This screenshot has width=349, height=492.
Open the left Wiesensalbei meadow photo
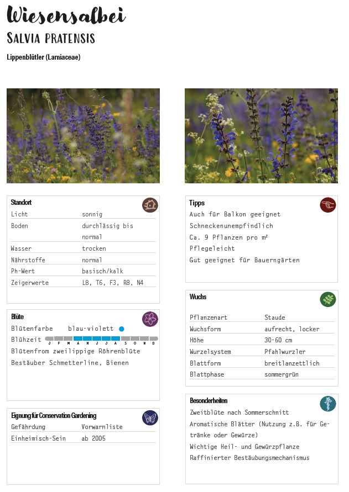83,136
